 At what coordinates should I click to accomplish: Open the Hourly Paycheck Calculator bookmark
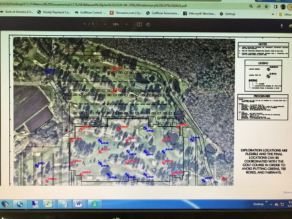[x=54, y=12]
